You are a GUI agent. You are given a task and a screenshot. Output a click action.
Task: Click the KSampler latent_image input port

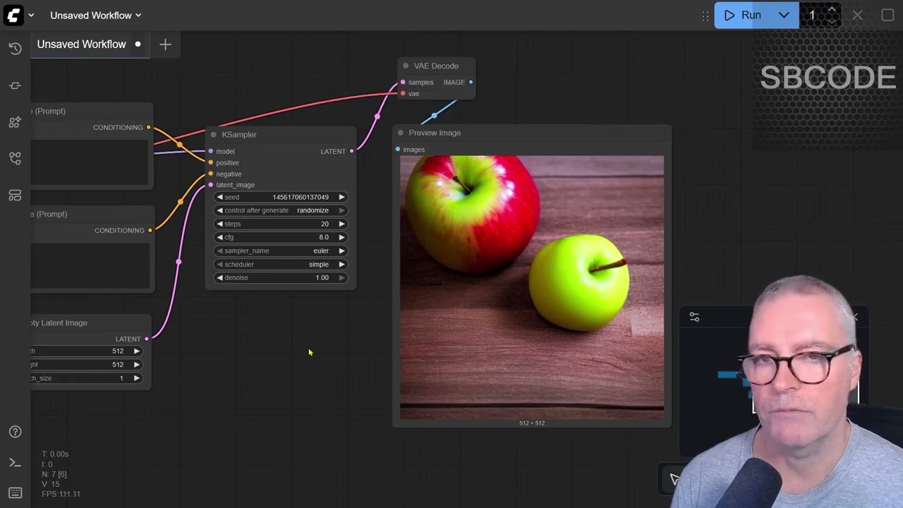click(211, 185)
